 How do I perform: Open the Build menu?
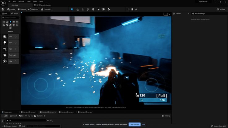pyautogui.click(x=35, y=1)
